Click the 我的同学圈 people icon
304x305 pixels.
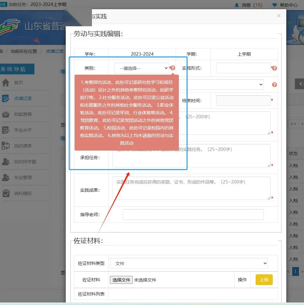pos(6,161)
